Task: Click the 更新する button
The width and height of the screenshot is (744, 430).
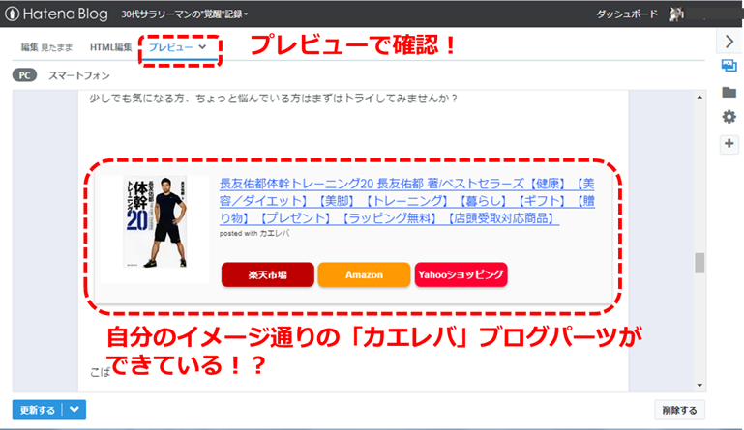Action: tap(38, 410)
